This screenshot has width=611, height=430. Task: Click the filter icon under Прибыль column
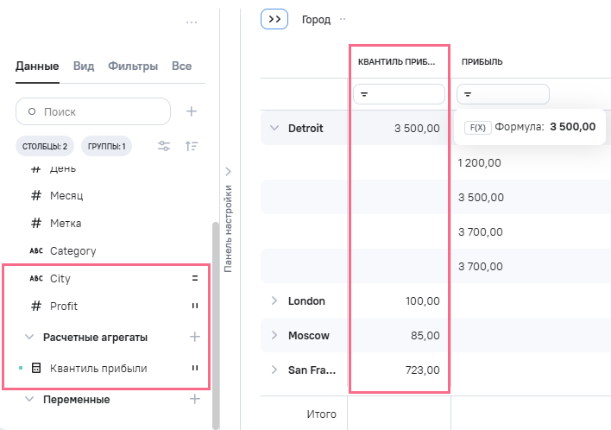click(x=468, y=94)
